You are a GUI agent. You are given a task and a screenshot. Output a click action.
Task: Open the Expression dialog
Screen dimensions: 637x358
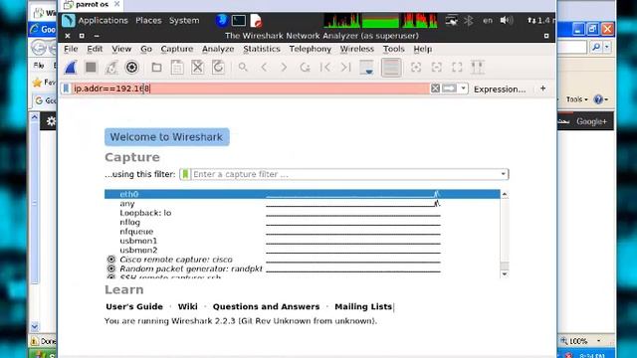(500, 89)
